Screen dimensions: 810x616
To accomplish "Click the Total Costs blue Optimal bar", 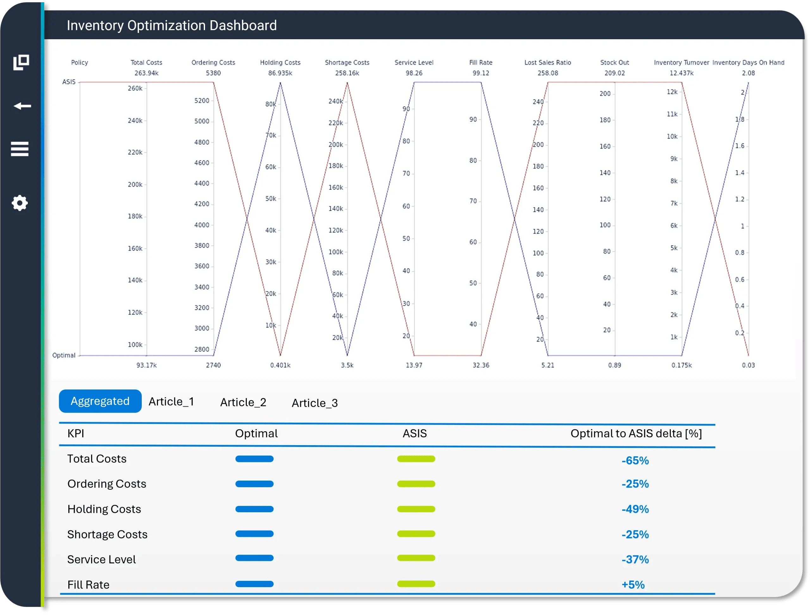I will [254, 459].
